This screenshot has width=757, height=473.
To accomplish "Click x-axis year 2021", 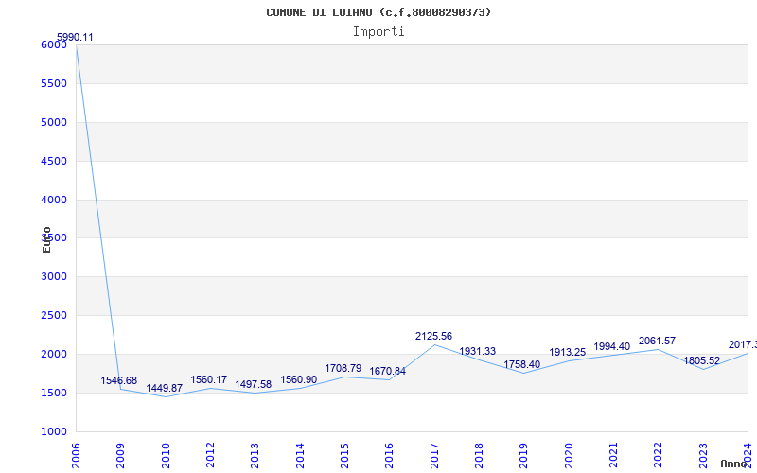I will [613, 456].
